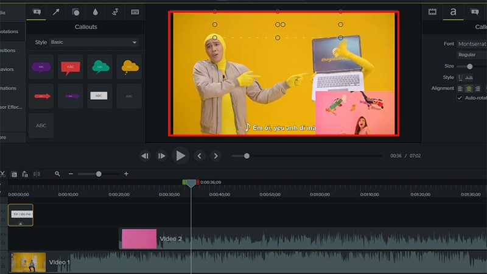The image size is (487, 274).
Task: Toggle underline text style
Action: click(x=460, y=77)
